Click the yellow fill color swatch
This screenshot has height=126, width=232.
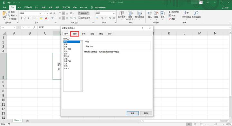pyautogui.click(x=41, y=18)
